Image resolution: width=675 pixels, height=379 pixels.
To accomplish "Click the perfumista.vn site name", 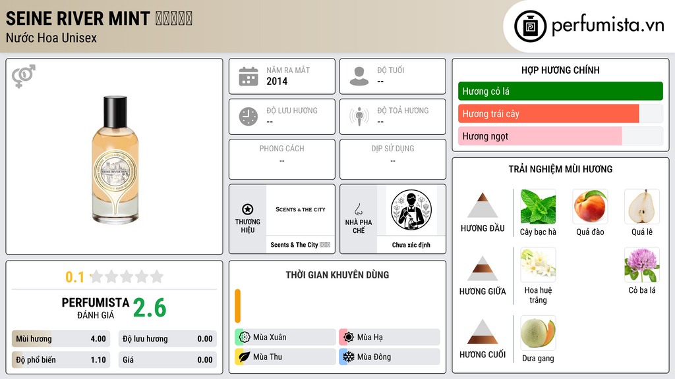I will click(x=608, y=26).
